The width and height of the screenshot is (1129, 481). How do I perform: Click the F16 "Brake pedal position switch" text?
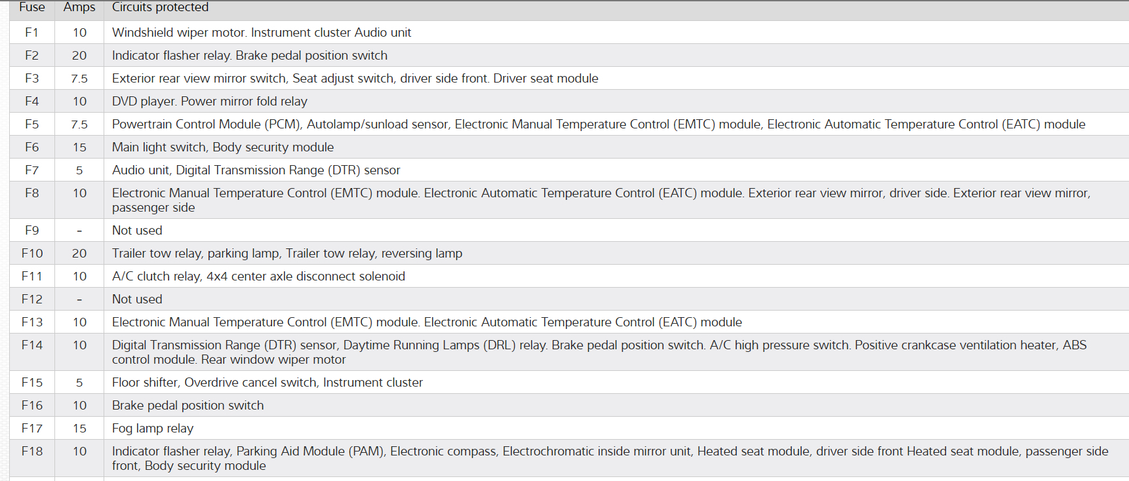click(188, 406)
